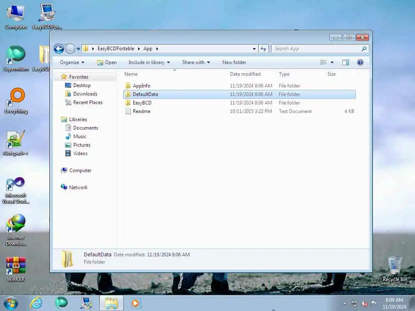415x311 pixels.
Task: Open media player from taskbar
Action: point(136,303)
